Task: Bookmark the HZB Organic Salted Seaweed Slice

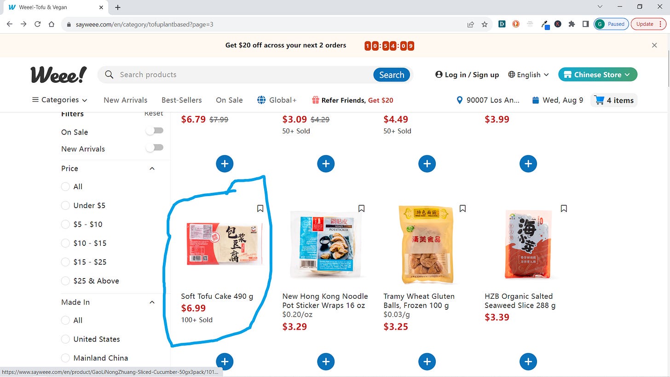Action: click(x=564, y=209)
